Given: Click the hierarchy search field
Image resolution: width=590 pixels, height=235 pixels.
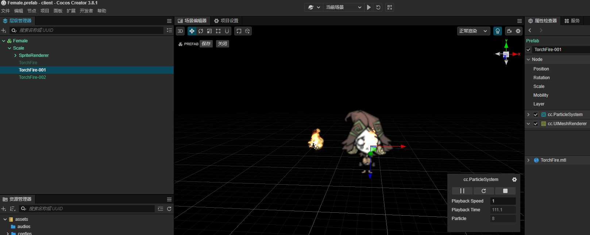Looking at the screenshot, I should (x=87, y=30).
